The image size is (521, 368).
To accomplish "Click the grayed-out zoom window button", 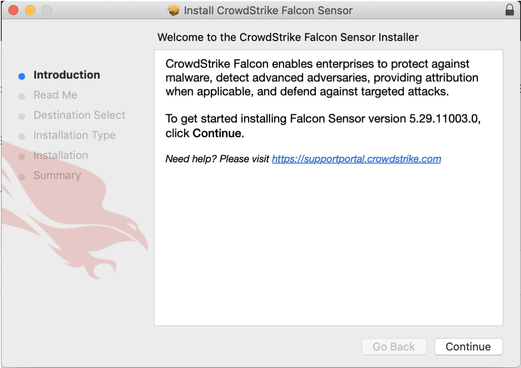I will (x=47, y=10).
